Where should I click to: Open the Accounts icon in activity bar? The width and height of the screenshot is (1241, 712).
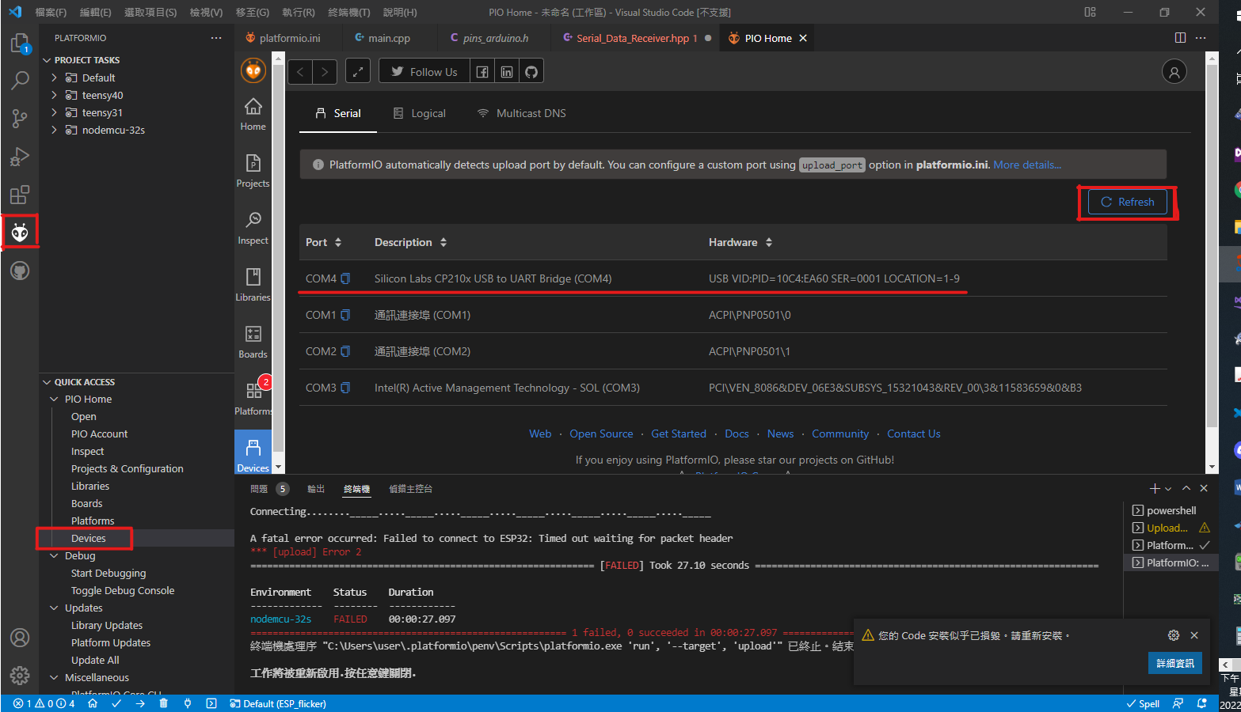pos(20,638)
